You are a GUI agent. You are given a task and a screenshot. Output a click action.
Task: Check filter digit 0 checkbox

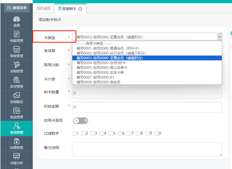click(x=156, y=133)
